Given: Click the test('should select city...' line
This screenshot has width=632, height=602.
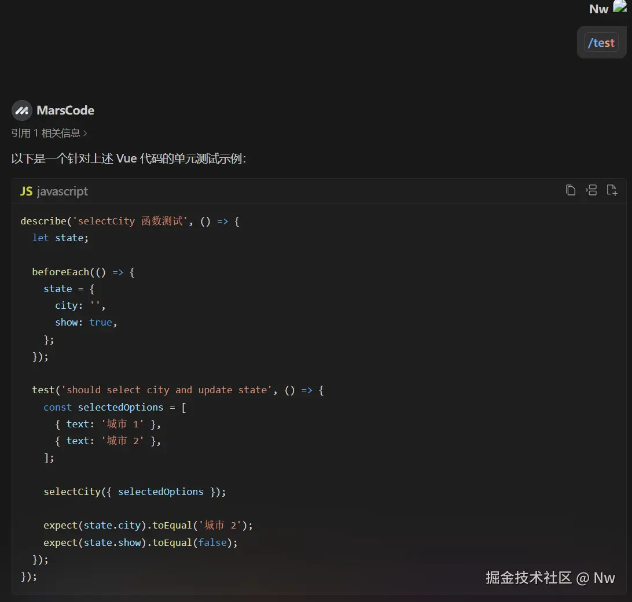Looking at the screenshot, I should pos(178,390).
